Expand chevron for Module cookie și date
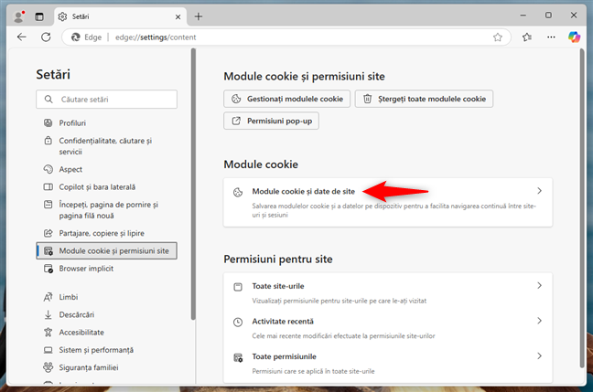 (540, 191)
